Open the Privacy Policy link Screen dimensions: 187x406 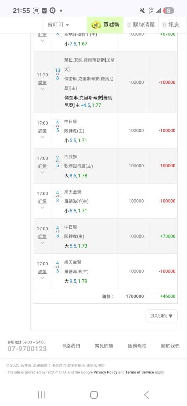click(x=105, y=372)
